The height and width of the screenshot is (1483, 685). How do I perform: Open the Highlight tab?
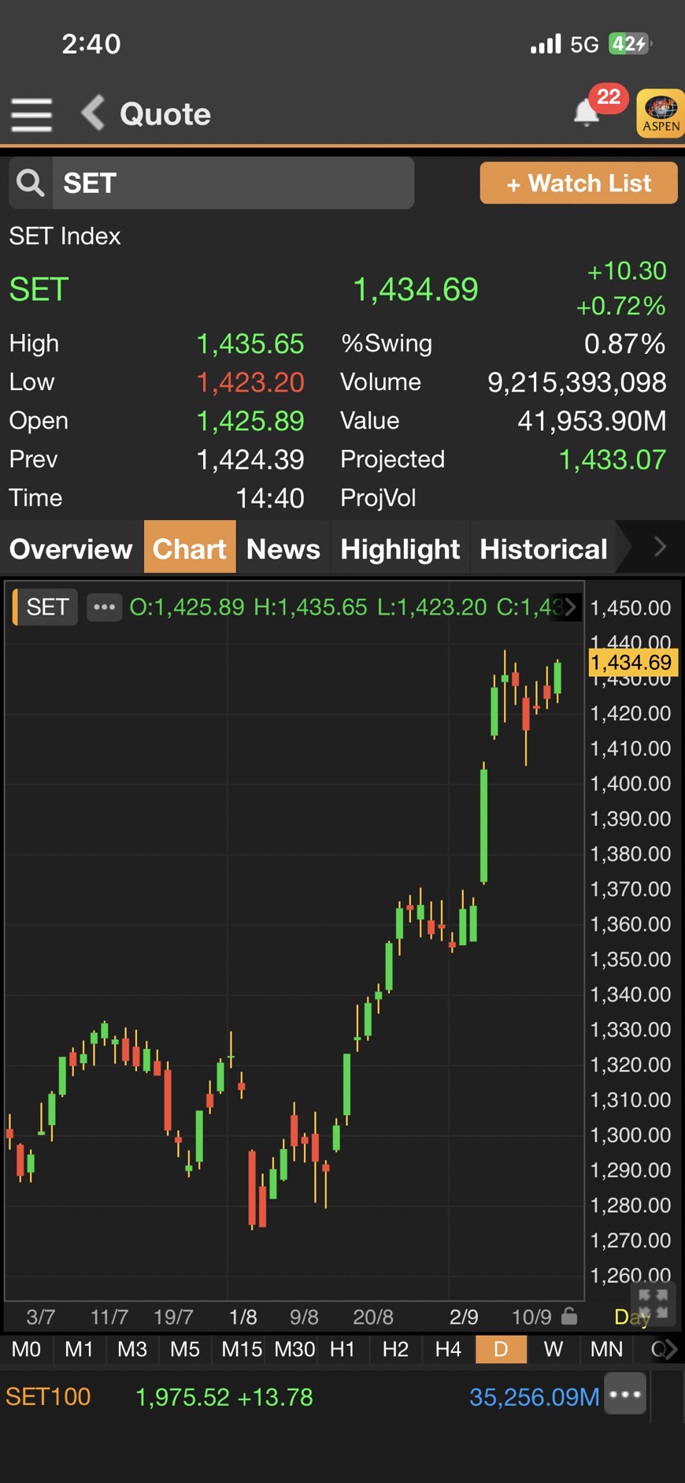(400, 548)
